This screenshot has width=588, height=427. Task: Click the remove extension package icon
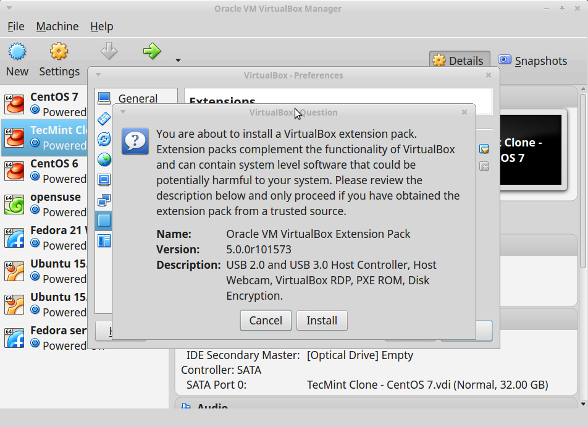click(484, 166)
